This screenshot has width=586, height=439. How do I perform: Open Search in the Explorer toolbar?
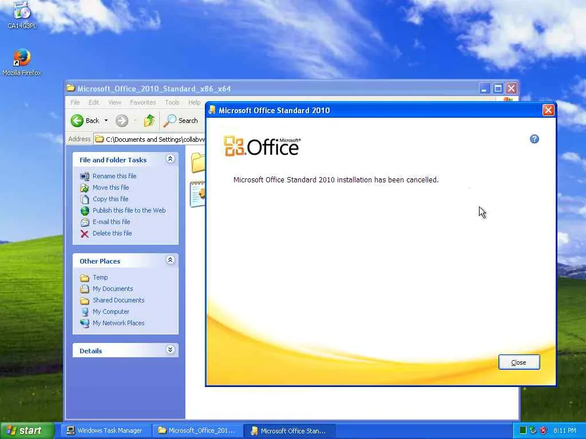[x=180, y=121]
